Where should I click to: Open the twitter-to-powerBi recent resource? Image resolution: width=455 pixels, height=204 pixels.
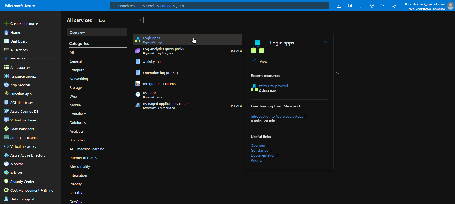click(273, 86)
